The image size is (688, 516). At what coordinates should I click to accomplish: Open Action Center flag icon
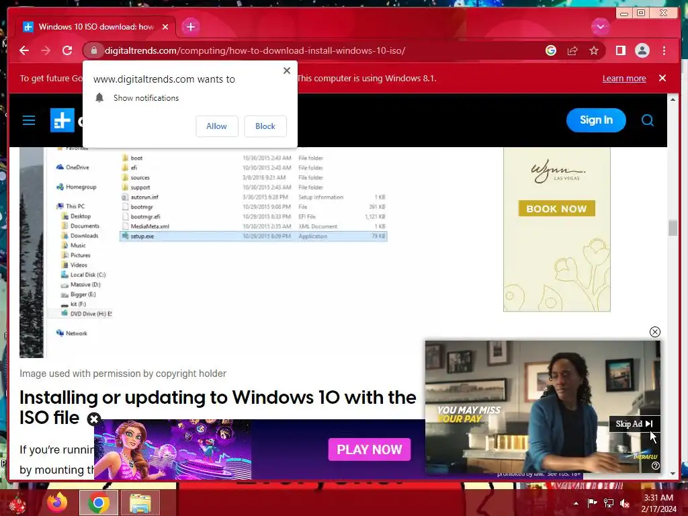[592, 503]
